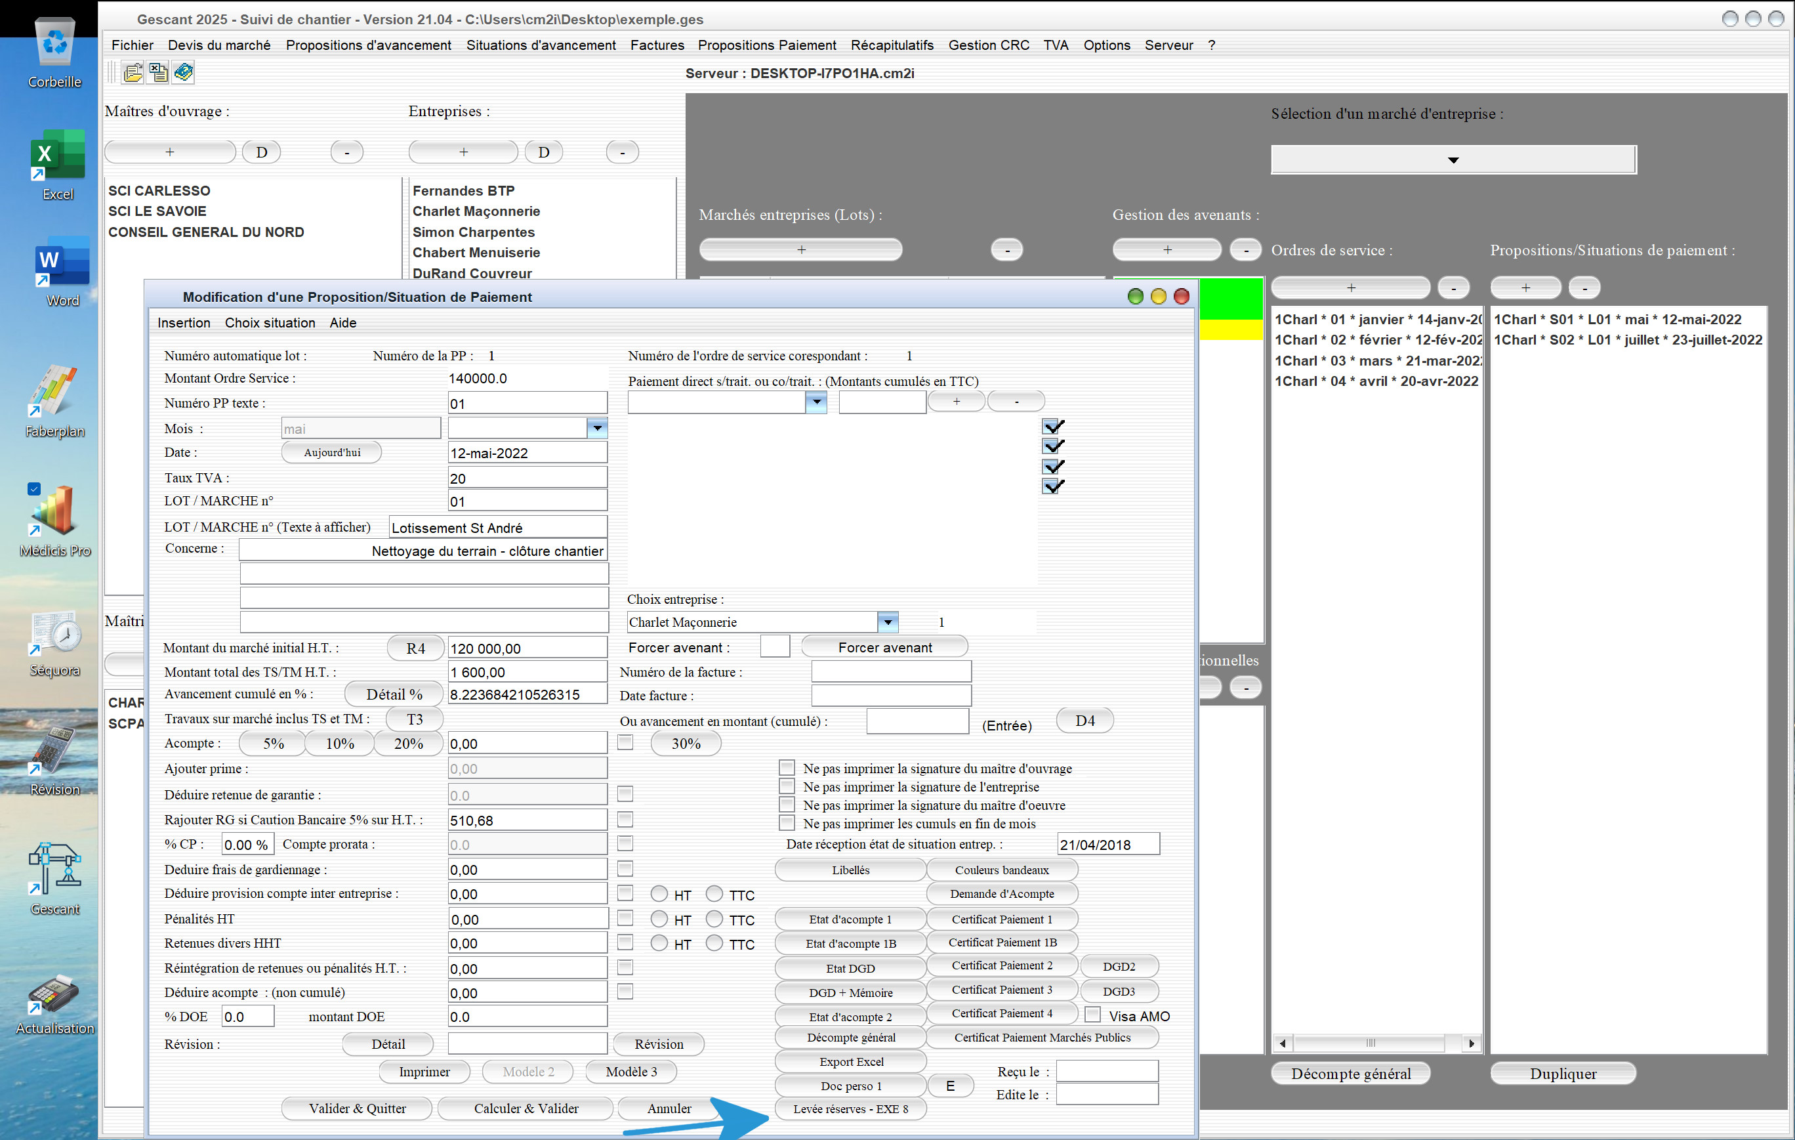This screenshot has height=1140, width=1795.
Task: Open the Paiement direct s/trait. dropdown
Action: (x=817, y=402)
